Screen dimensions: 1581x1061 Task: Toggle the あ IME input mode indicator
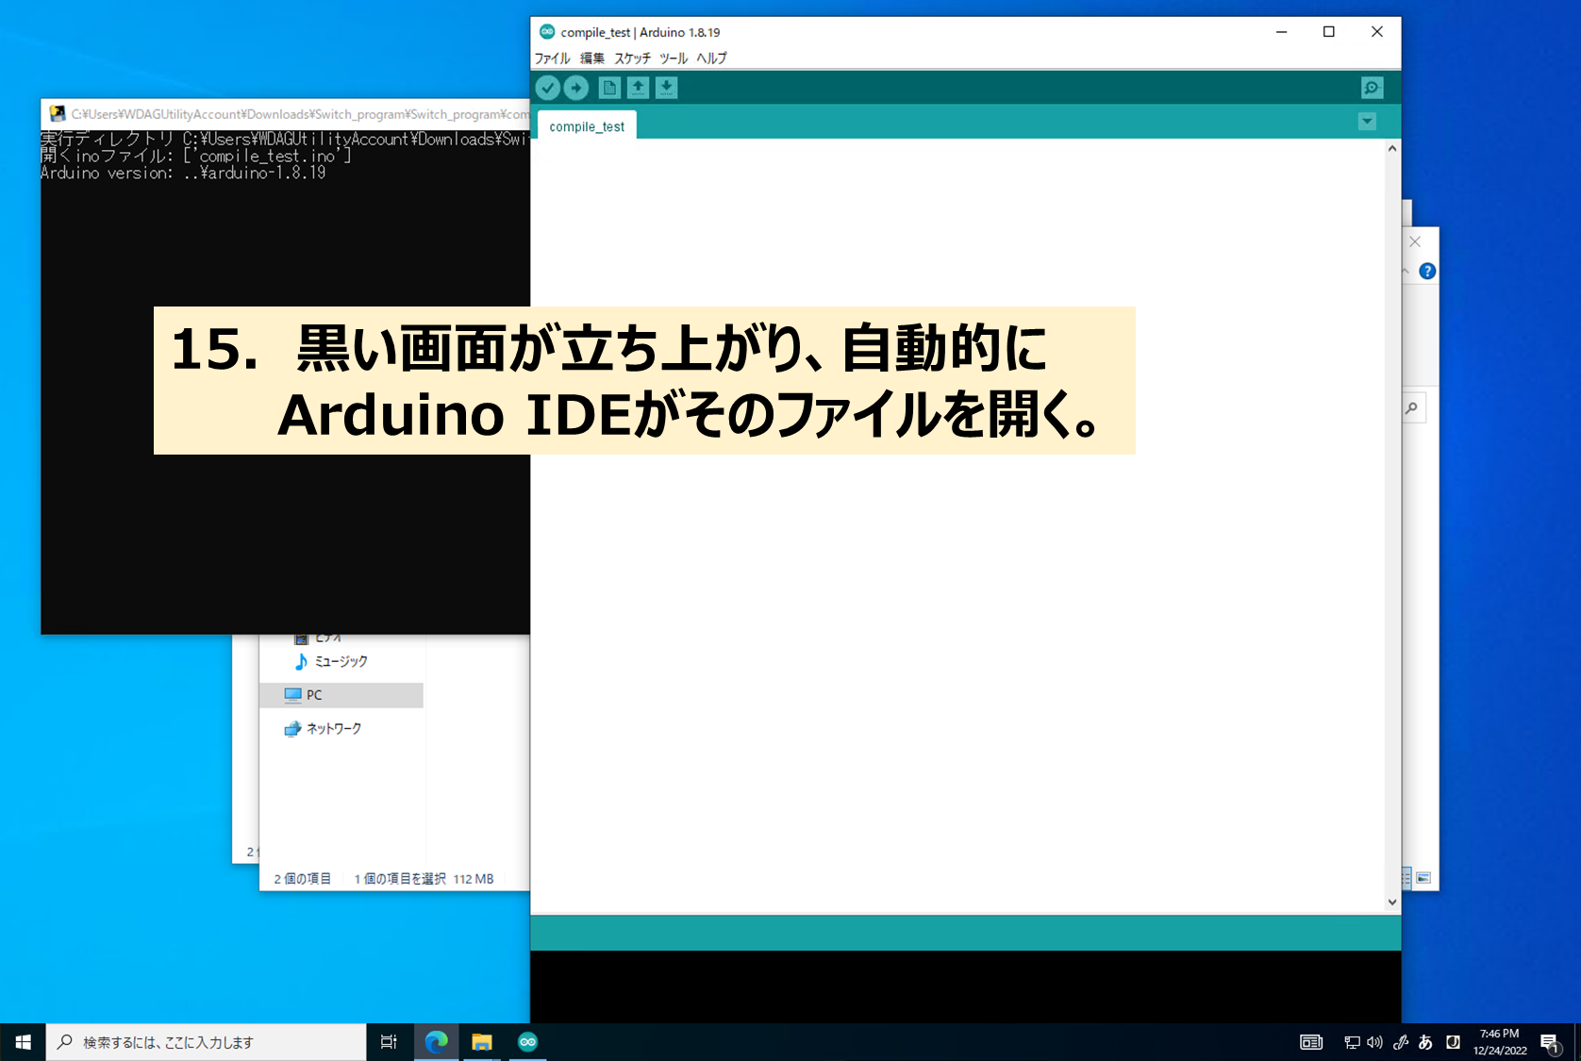(1425, 1042)
